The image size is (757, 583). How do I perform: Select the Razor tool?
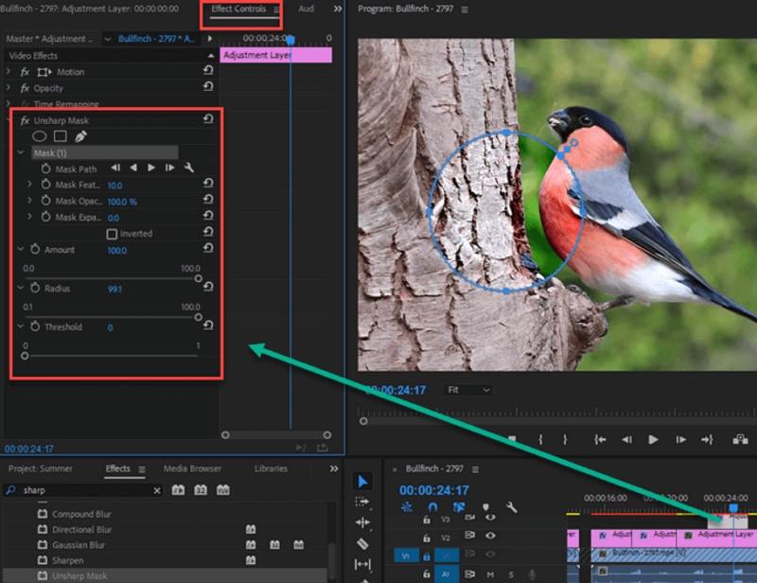coord(361,541)
